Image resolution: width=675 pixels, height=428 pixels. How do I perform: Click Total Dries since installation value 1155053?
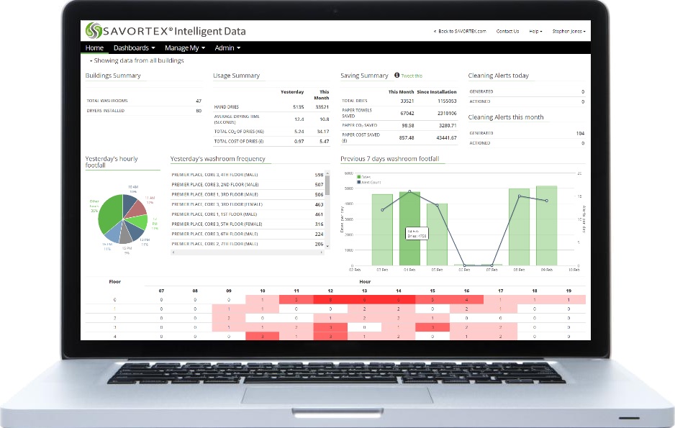(x=447, y=101)
